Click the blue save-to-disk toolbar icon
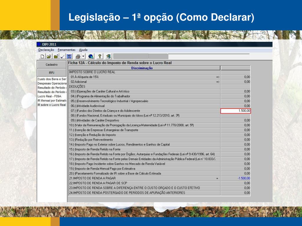 pyautogui.click(x=69, y=56)
